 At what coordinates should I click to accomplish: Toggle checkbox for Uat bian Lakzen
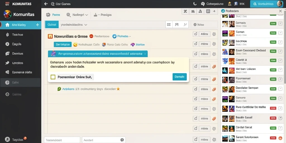click(x=280, y=70)
